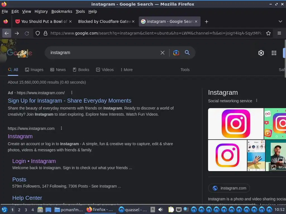
Task: View site security via padlock icon
Action: pyautogui.click(x=46, y=33)
